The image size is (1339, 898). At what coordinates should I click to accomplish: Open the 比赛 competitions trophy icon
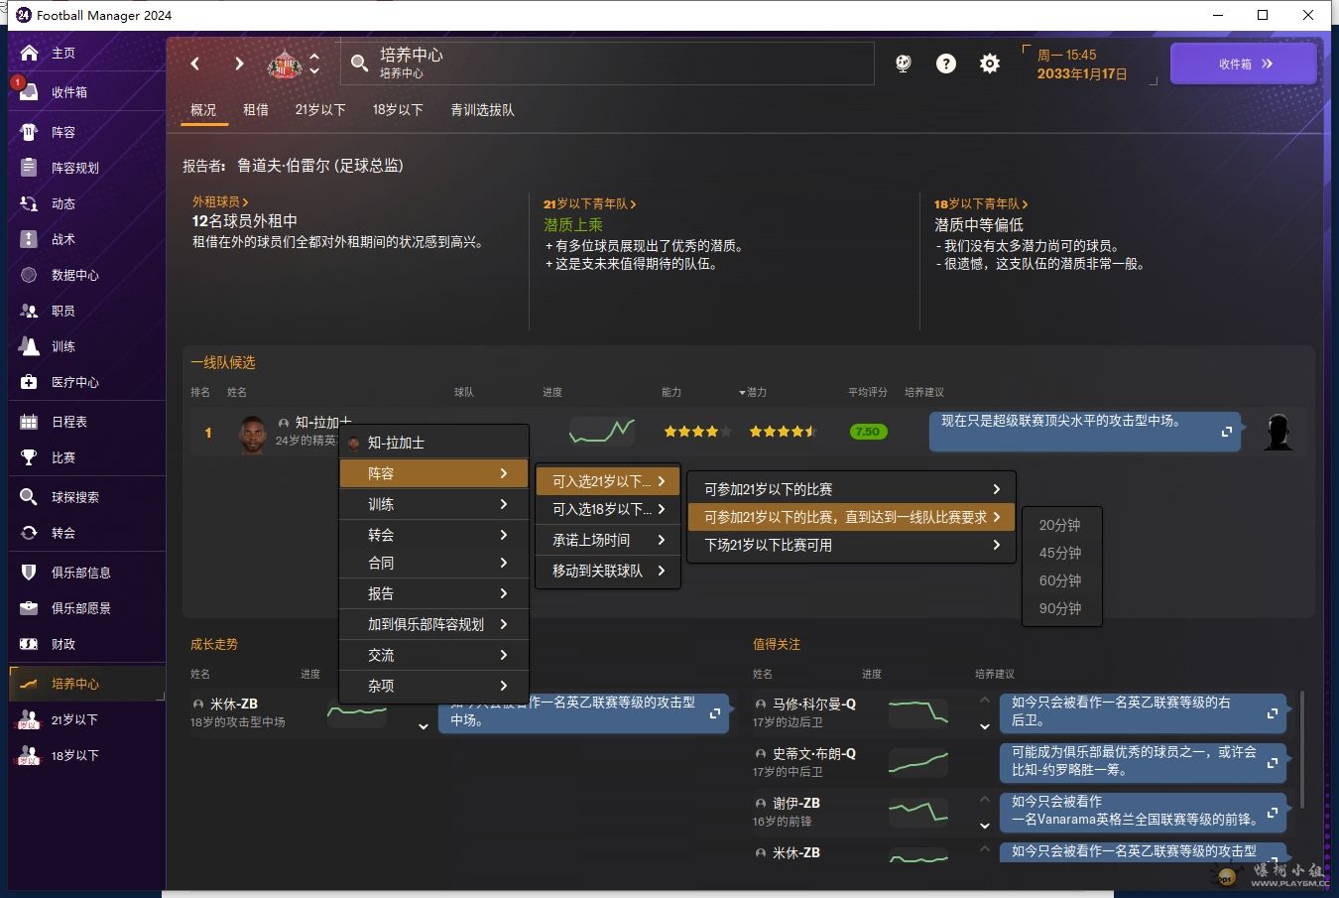[x=29, y=457]
